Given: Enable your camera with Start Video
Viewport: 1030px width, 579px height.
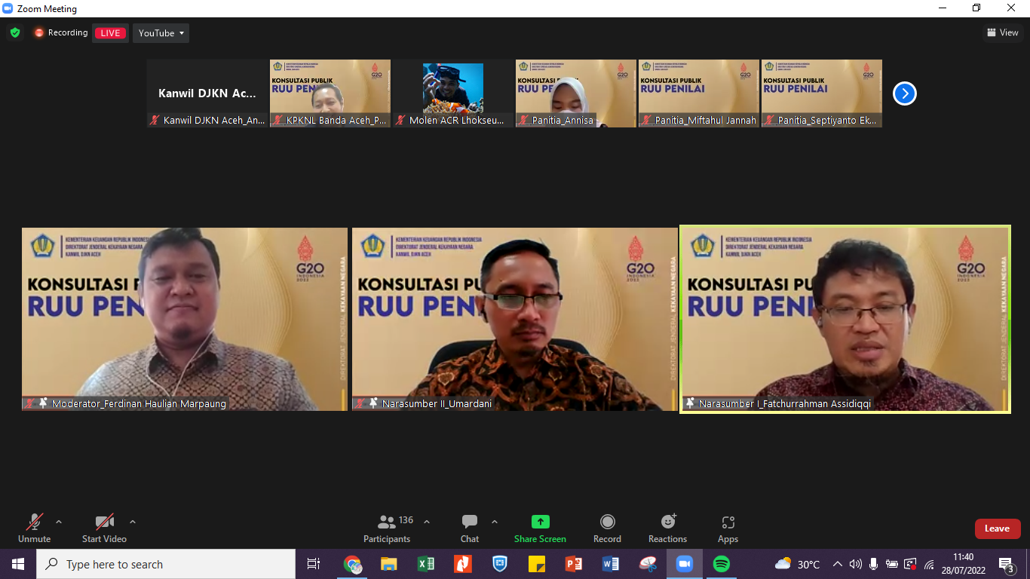Looking at the screenshot, I should pyautogui.click(x=103, y=524).
